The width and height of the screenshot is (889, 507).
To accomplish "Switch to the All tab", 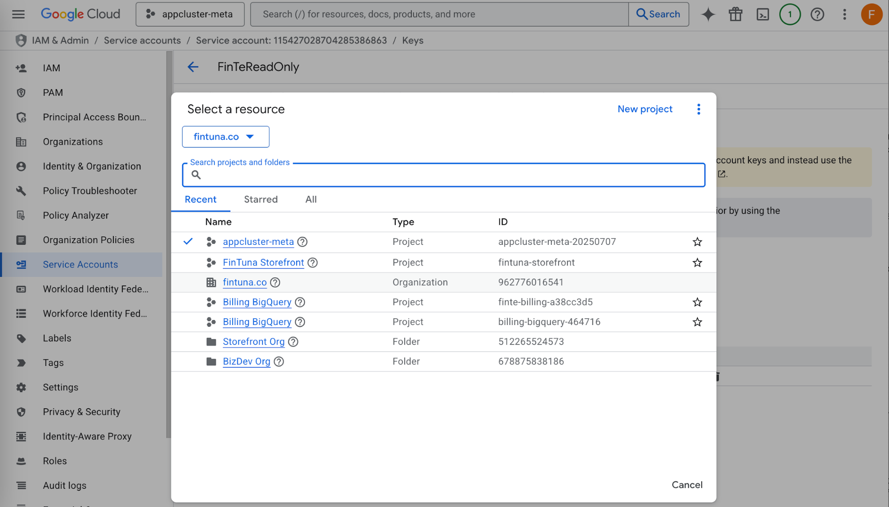I will point(311,199).
